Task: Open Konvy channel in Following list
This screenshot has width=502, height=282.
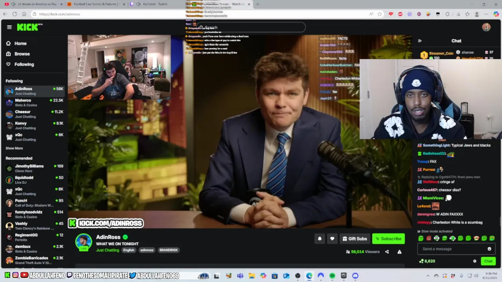Action: pyautogui.click(x=35, y=125)
